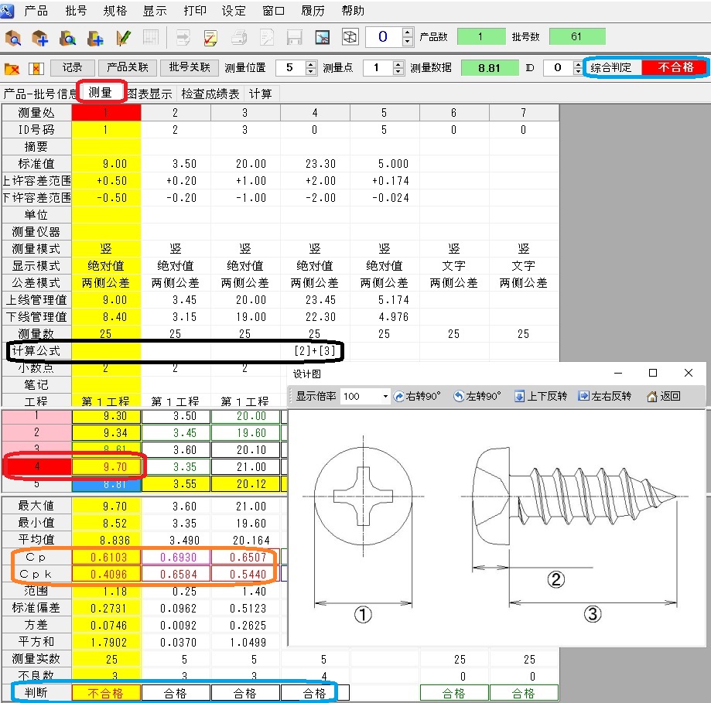Viewport: 711px width, 703px height.
Task: Open the 产品 menu
Action: tap(36, 10)
